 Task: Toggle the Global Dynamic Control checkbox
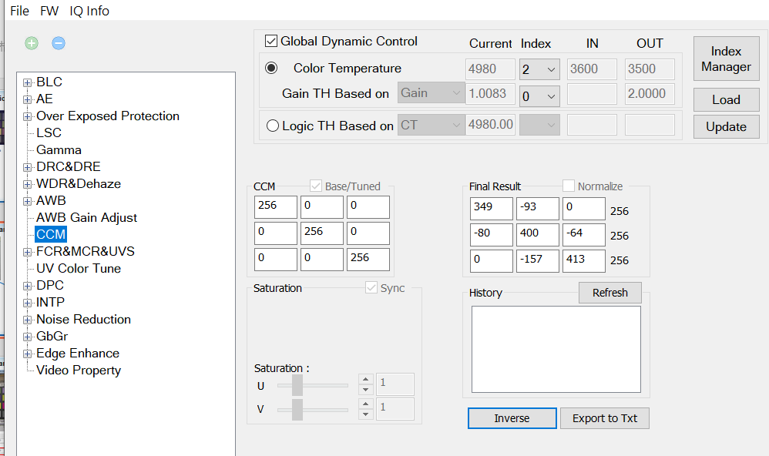pos(271,42)
